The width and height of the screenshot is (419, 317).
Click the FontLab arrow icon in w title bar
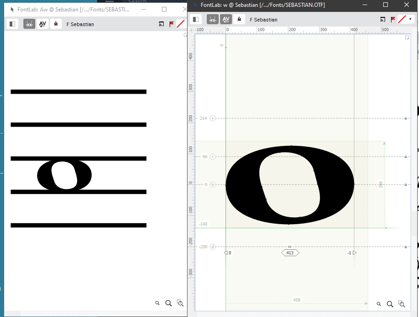pos(195,5)
